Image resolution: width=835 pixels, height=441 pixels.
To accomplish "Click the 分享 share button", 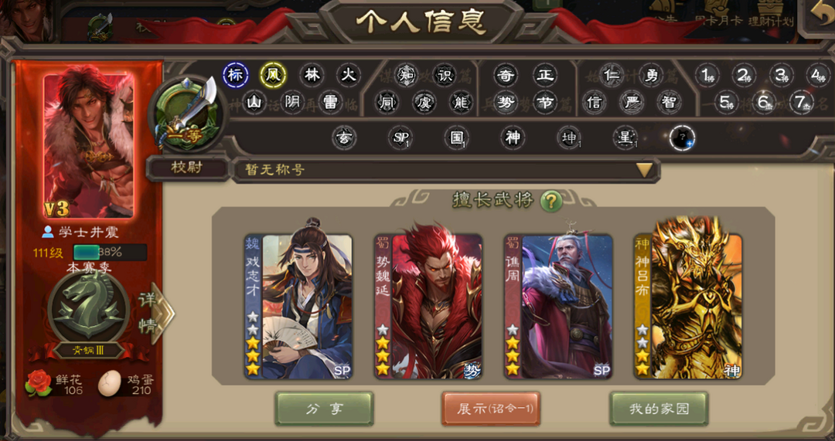I will 324,409.
